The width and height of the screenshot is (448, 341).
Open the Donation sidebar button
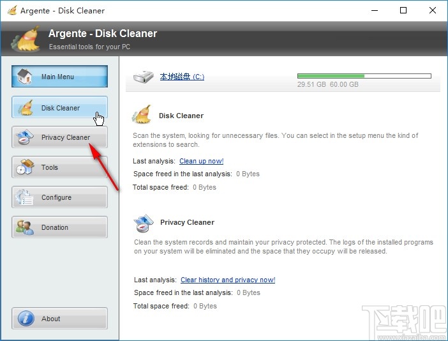tap(60, 227)
